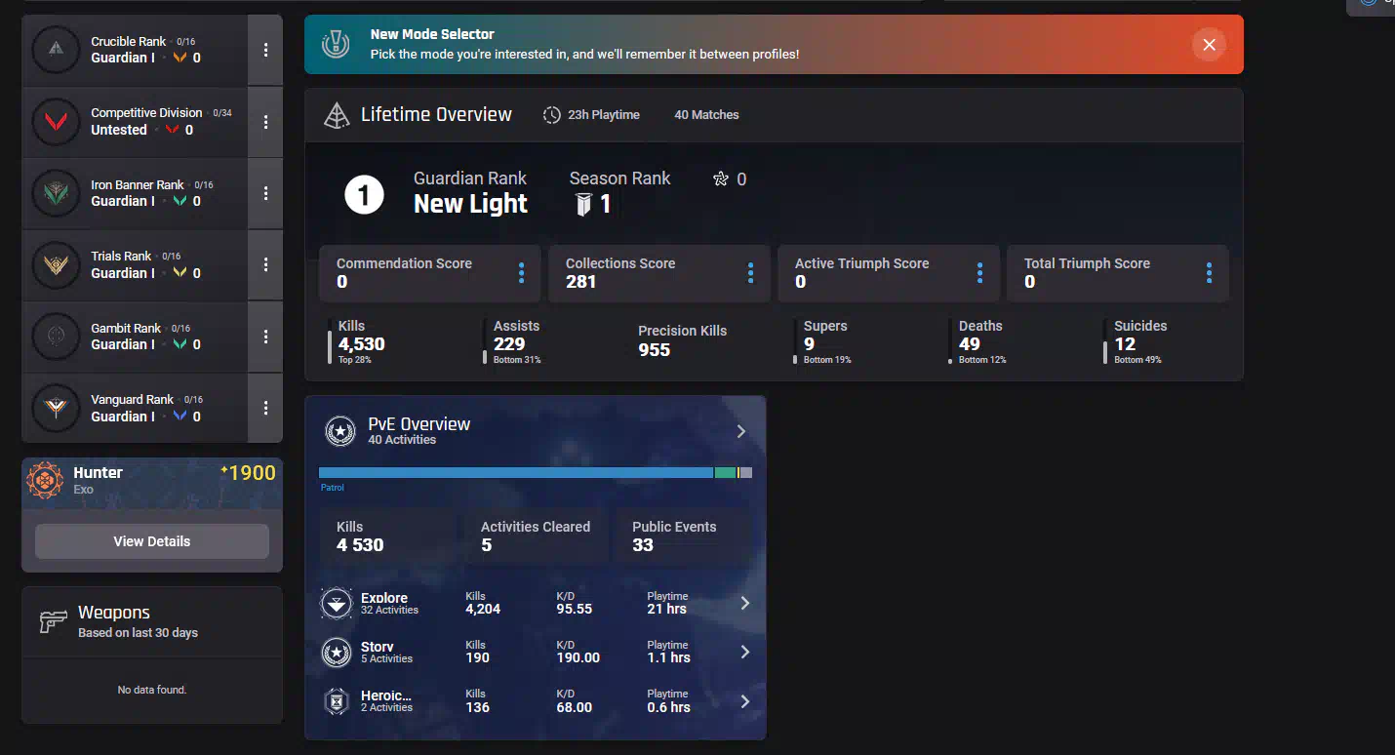Viewport: 1395px width, 755px height.
Task: Click the PvE Overview emblem icon
Action: (339, 430)
